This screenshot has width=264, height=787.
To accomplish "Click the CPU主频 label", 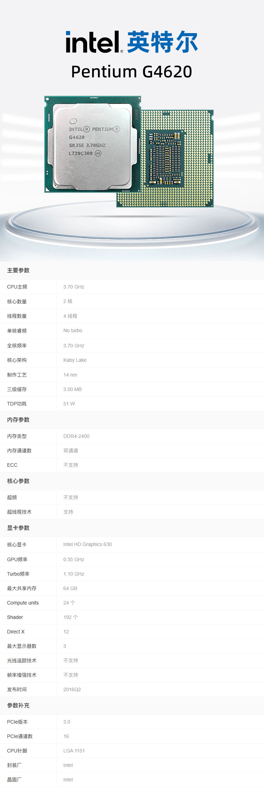I will (x=17, y=287).
